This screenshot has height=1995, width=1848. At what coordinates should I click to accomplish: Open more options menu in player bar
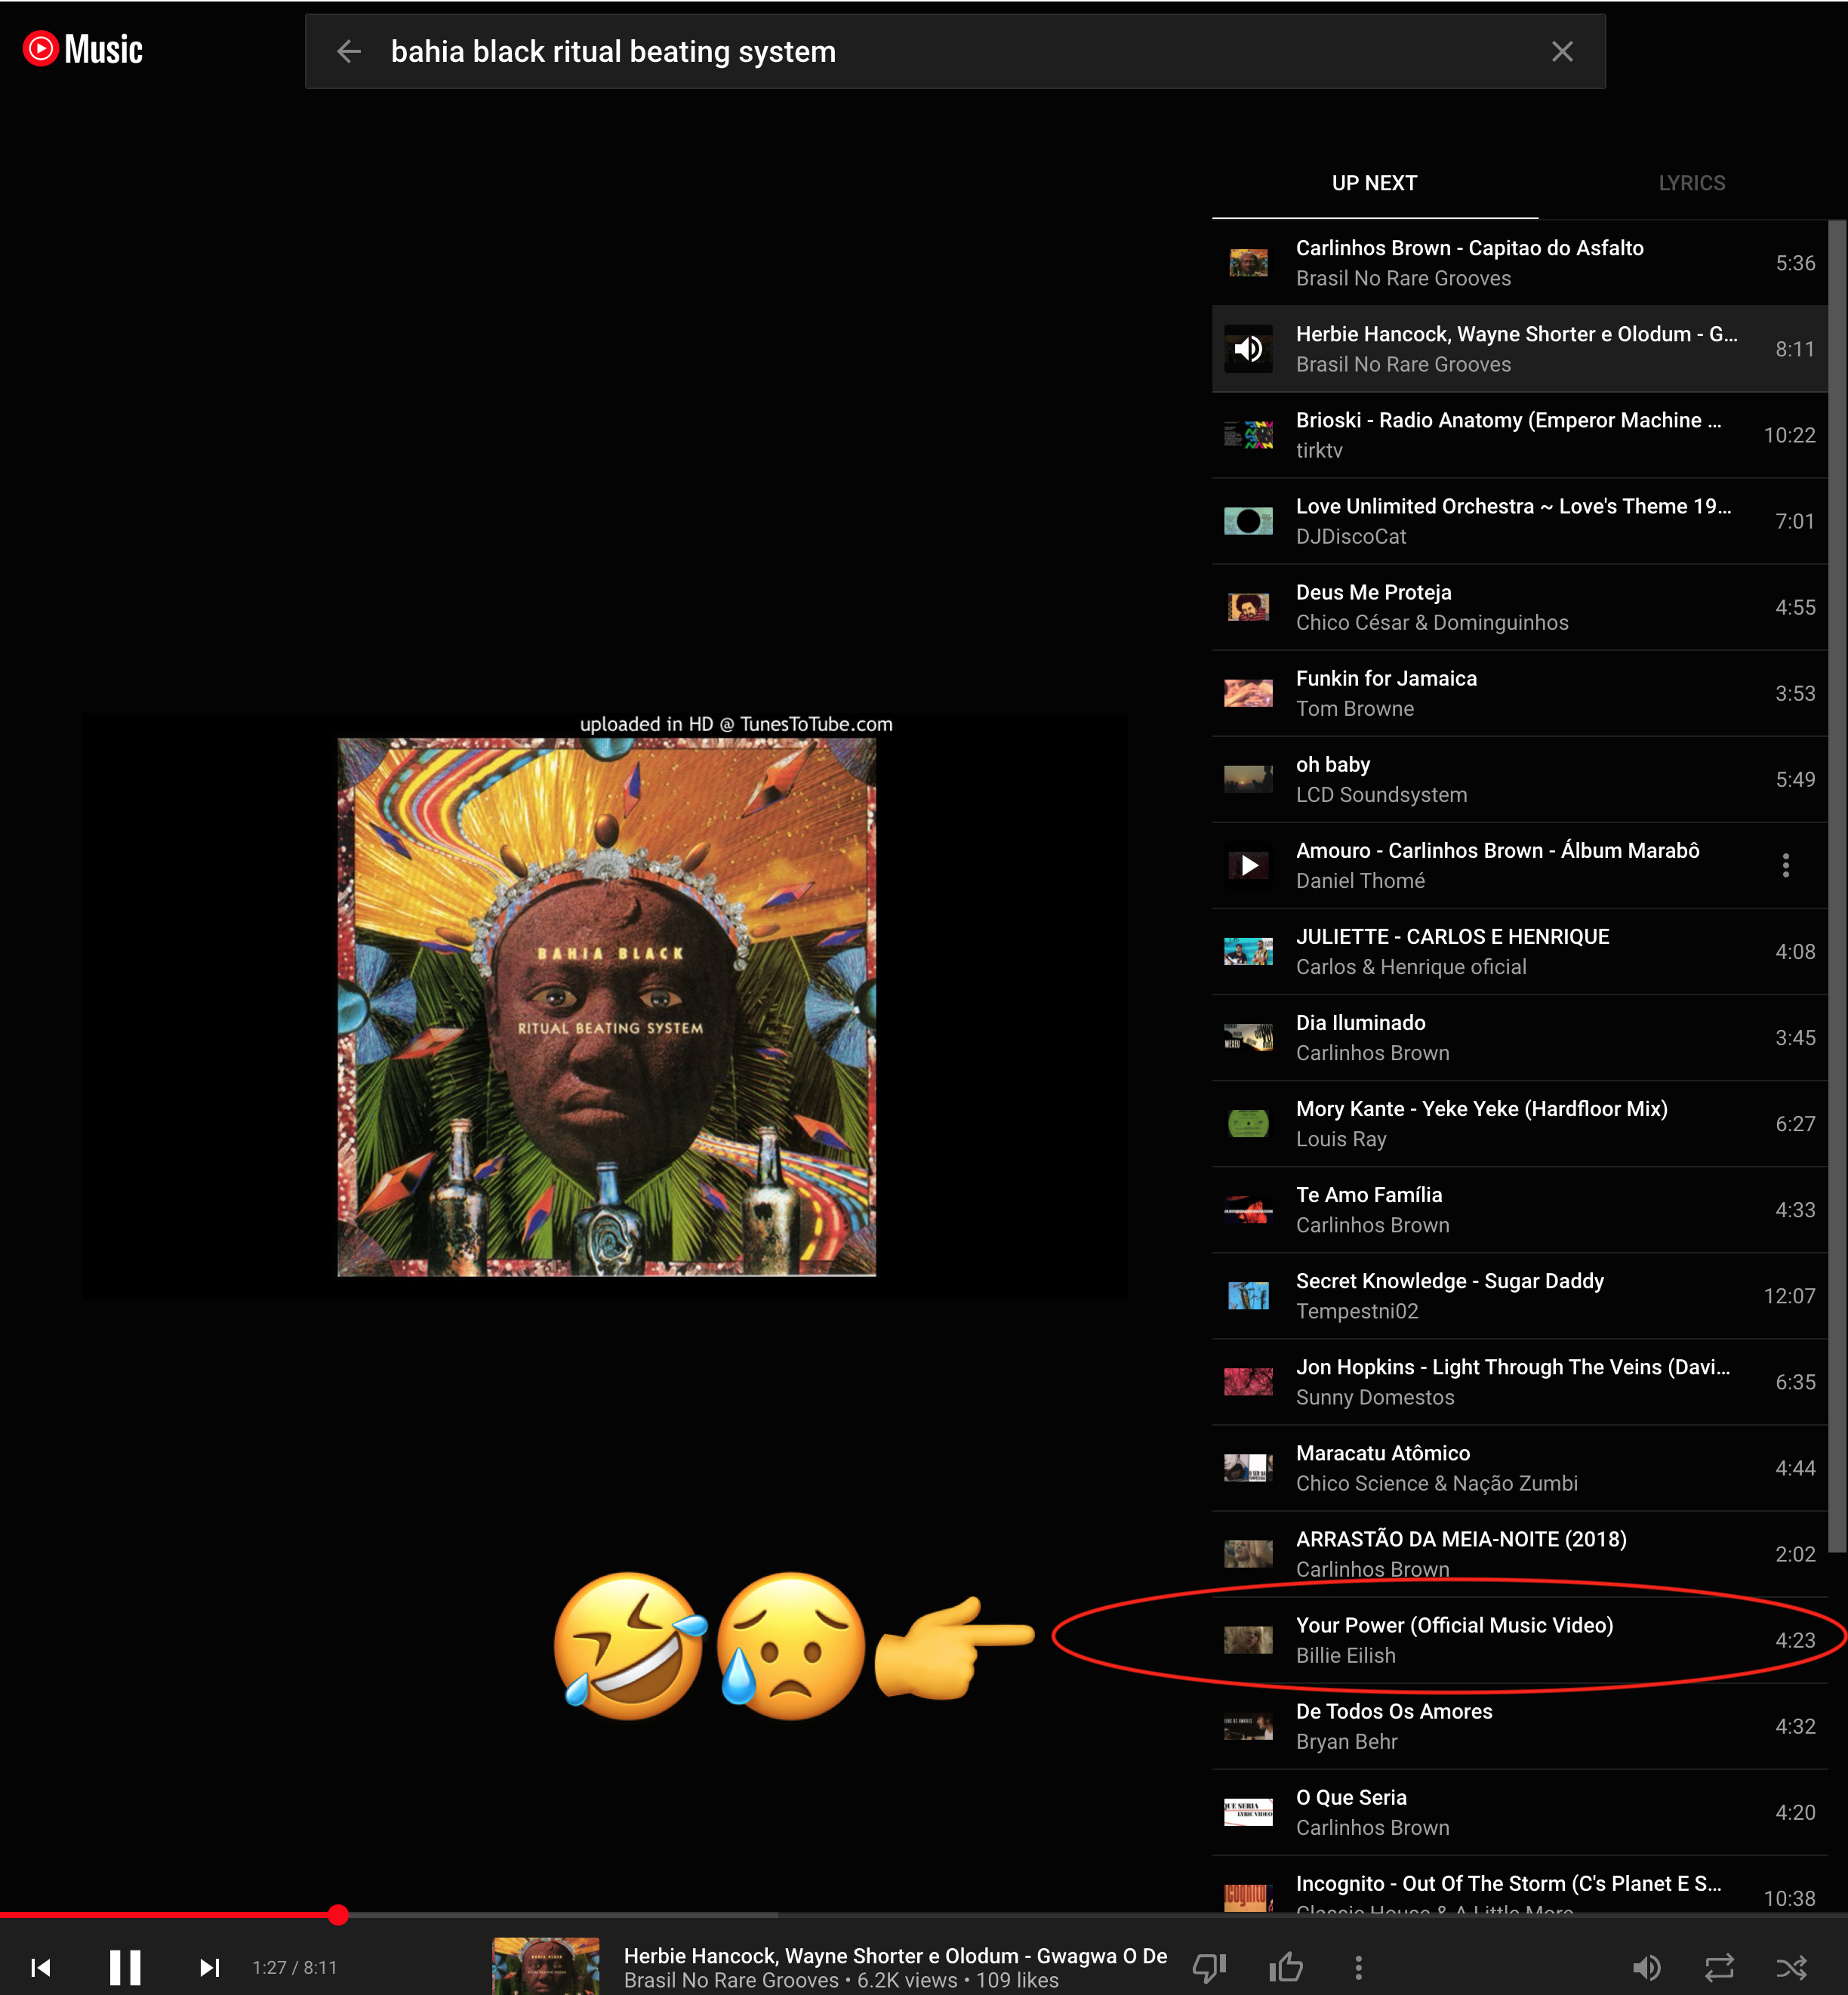(1358, 1967)
